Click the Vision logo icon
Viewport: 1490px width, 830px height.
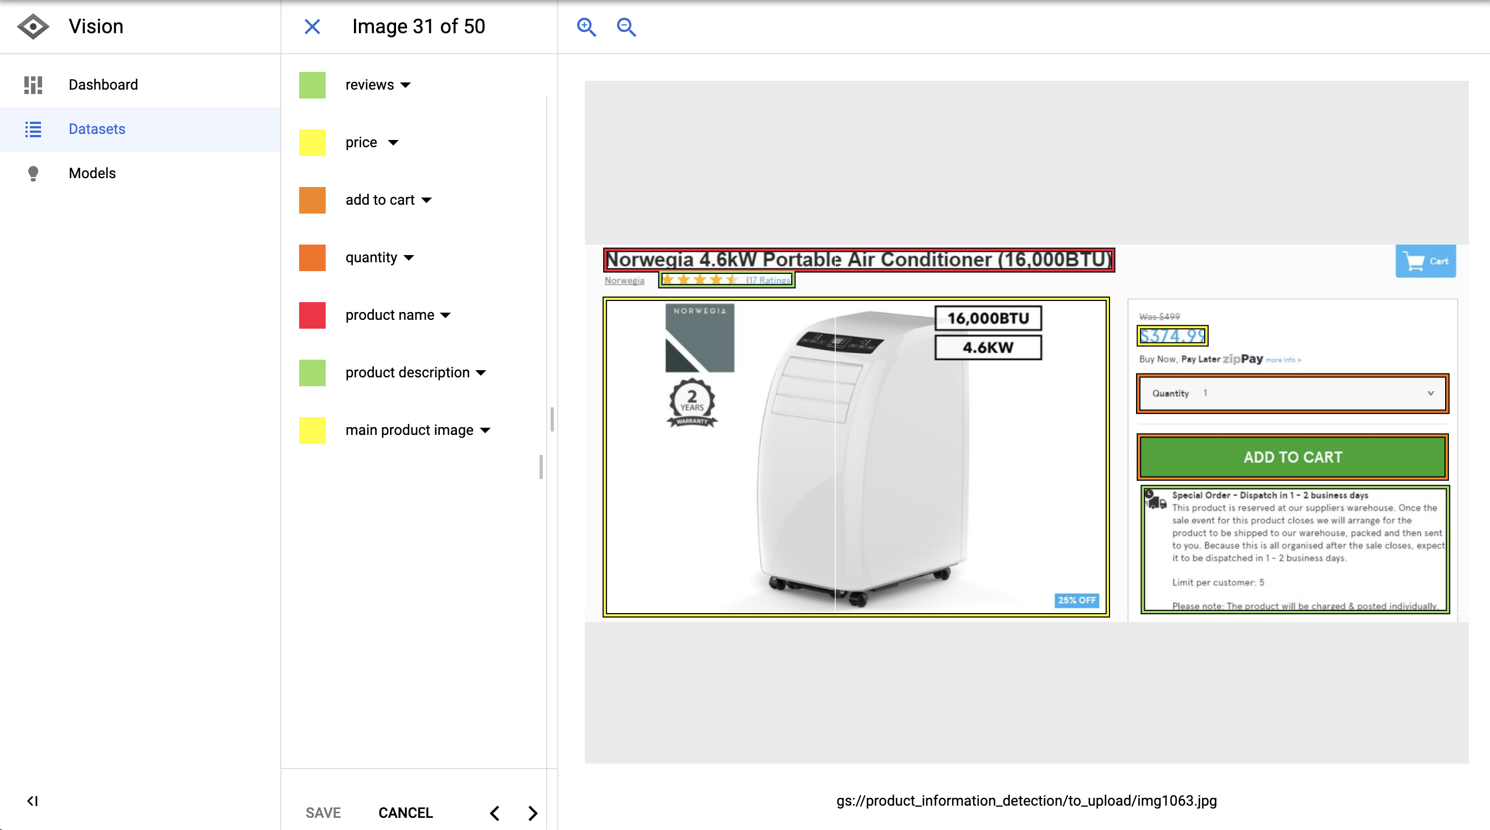coord(33,27)
